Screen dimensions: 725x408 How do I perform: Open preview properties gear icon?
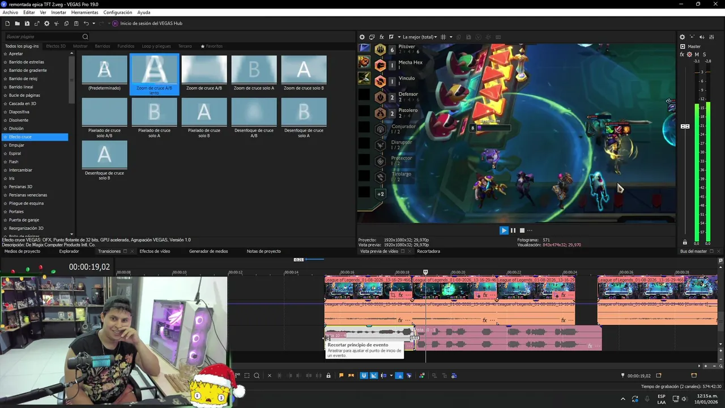pos(362,37)
